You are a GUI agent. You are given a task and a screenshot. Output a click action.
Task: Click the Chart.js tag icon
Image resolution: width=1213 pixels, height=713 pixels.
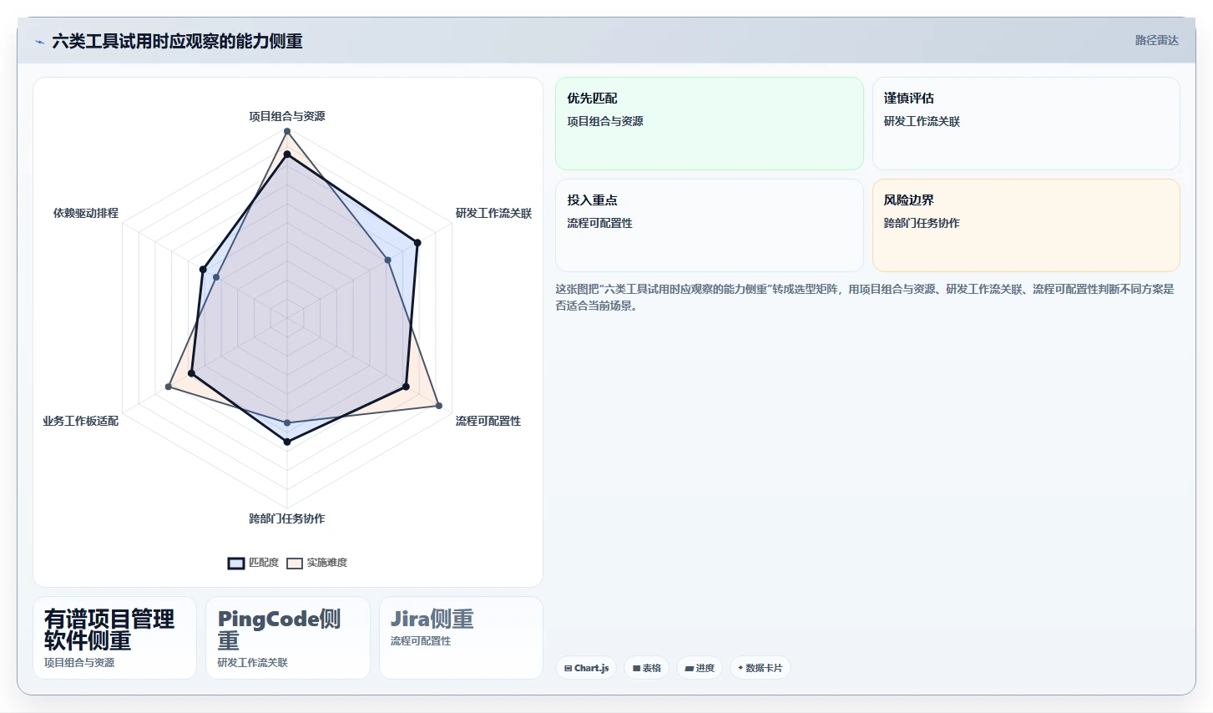(x=568, y=668)
